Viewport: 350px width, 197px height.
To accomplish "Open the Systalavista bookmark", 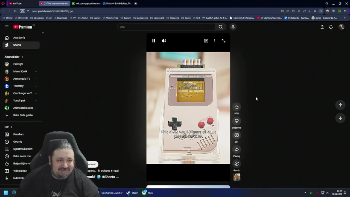I will tap(297, 18).
